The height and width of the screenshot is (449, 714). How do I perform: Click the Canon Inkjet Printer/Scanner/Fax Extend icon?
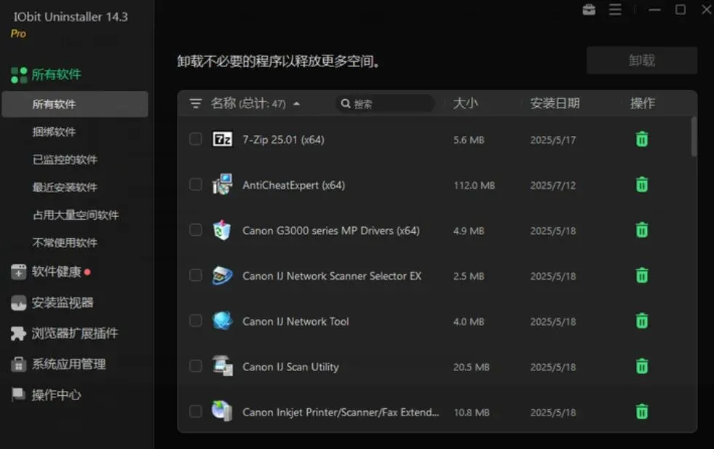[222, 410]
